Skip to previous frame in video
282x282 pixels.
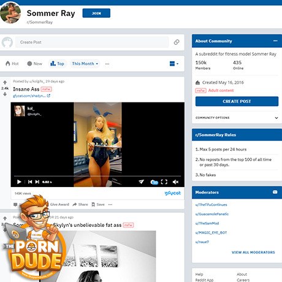[30, 181]
